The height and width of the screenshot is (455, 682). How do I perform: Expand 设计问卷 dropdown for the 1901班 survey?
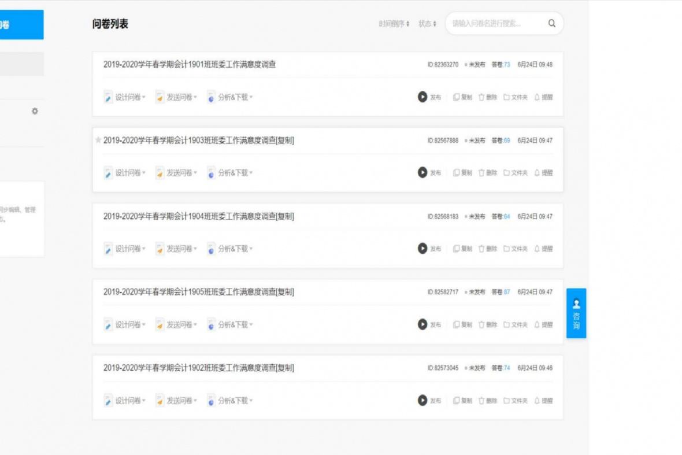pos(124,97)
